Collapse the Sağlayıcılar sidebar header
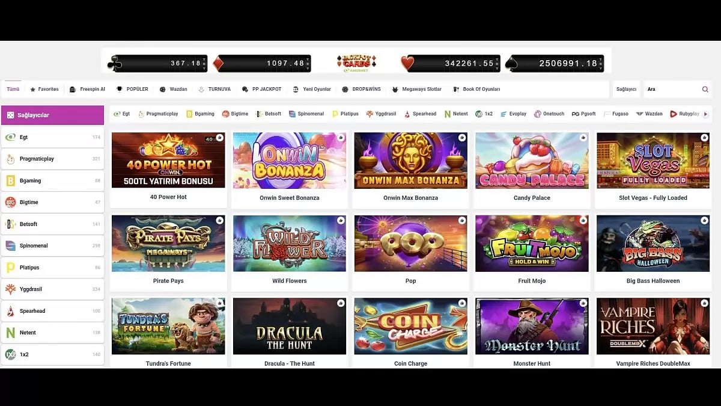The width and height of the screenshot is (721, 406). tap(52, 115)
